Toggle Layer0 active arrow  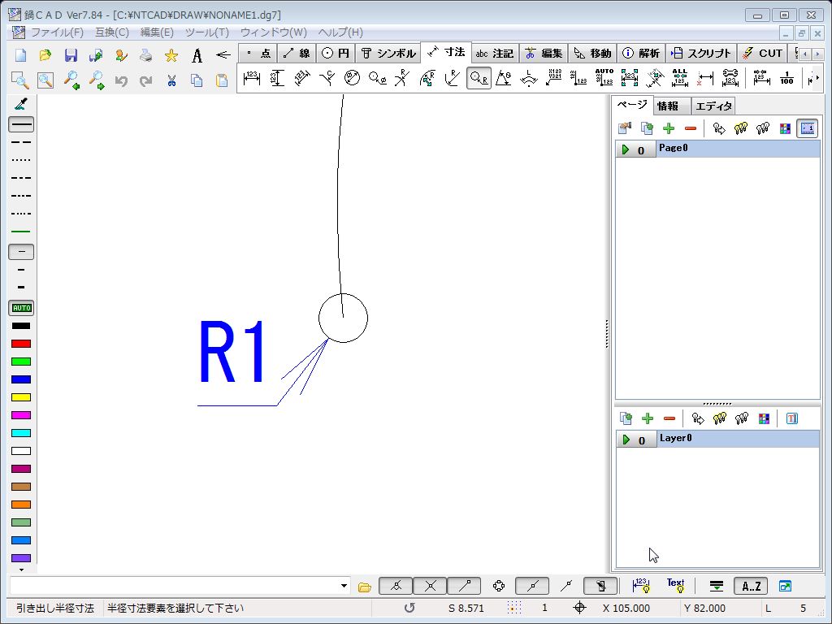(x=626, y=440)
